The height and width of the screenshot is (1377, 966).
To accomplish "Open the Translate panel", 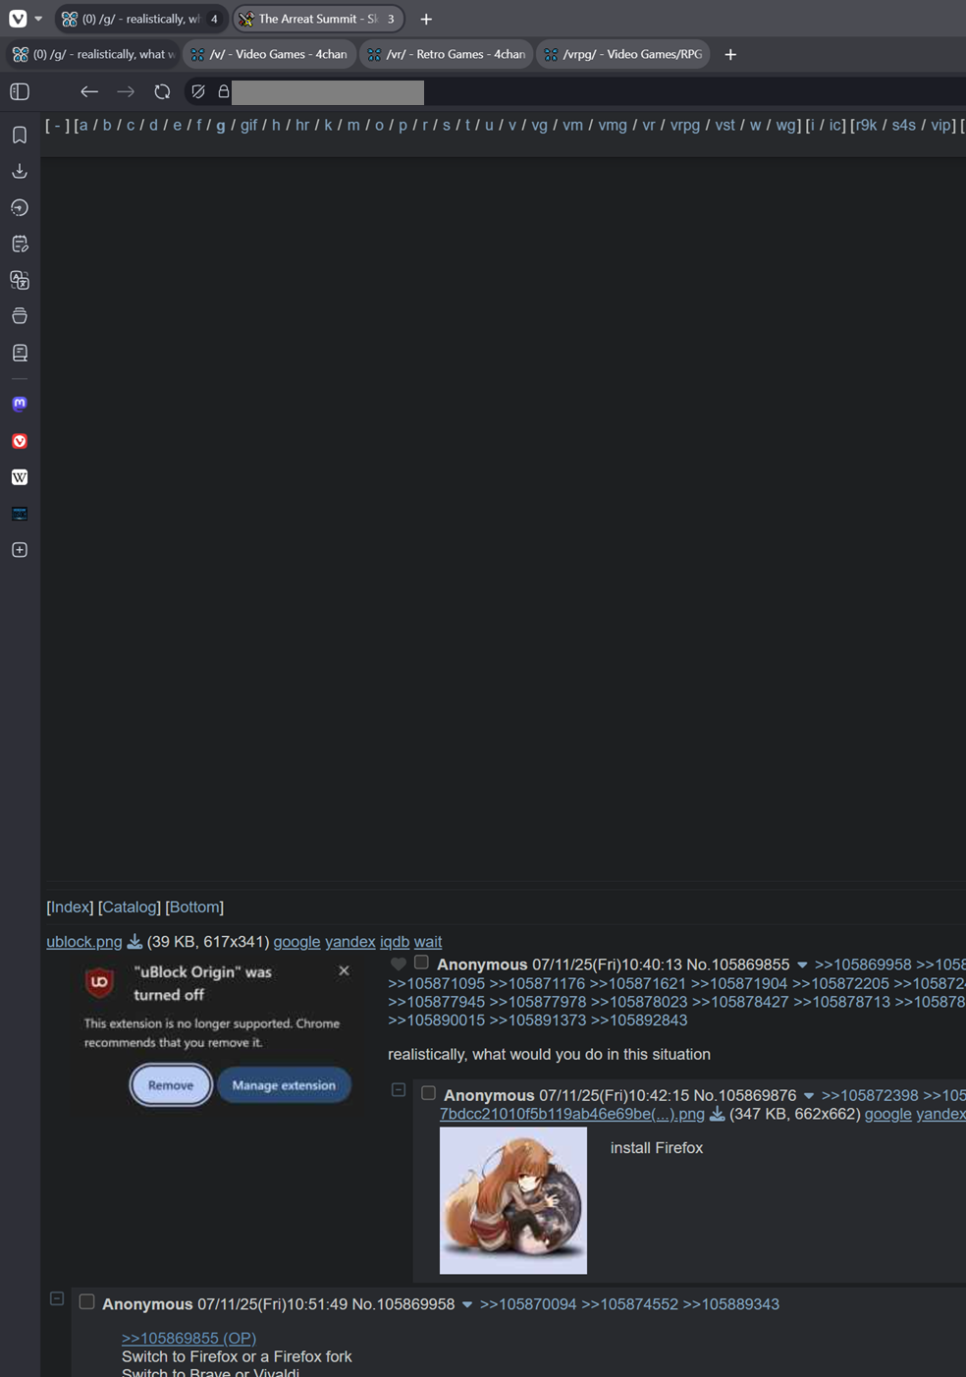I will [20, 280].
